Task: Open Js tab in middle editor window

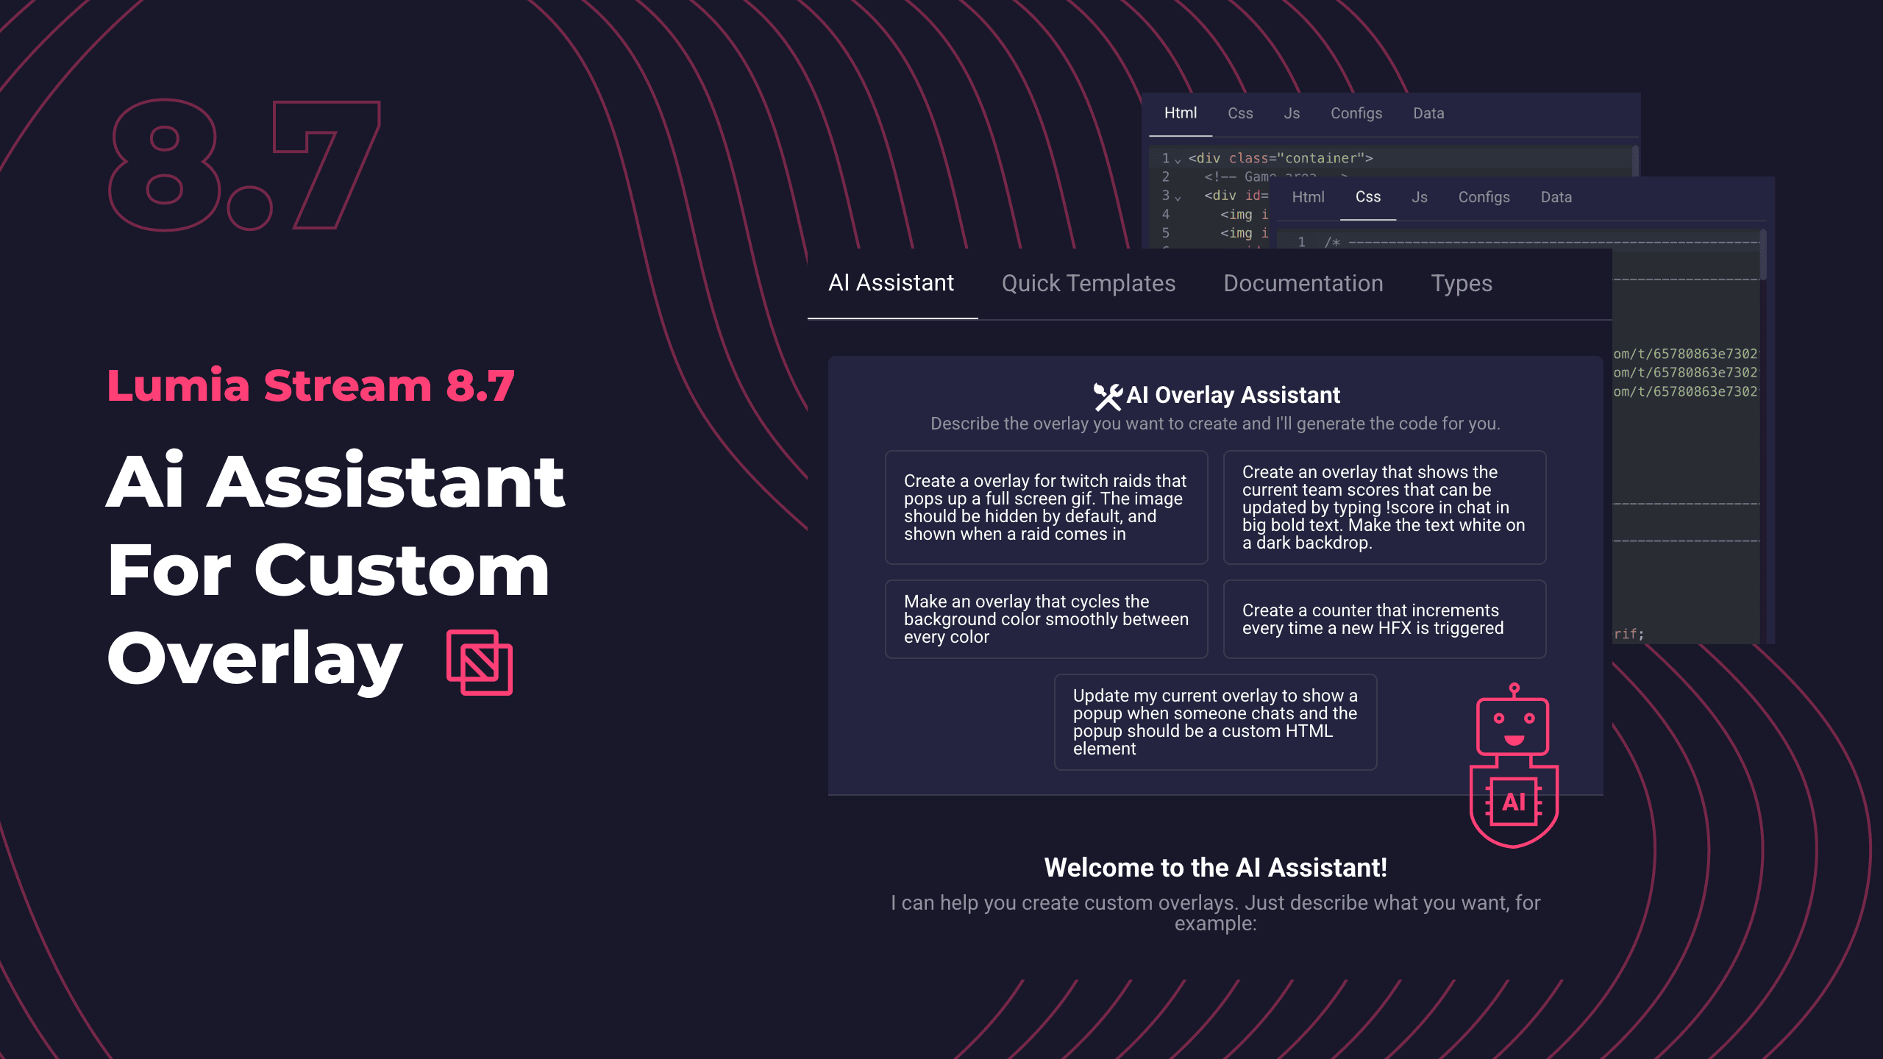Action: tap(1420, 197)
